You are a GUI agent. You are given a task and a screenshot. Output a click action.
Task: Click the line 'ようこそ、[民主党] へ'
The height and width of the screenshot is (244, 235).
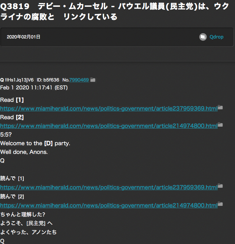pos(26,223)
